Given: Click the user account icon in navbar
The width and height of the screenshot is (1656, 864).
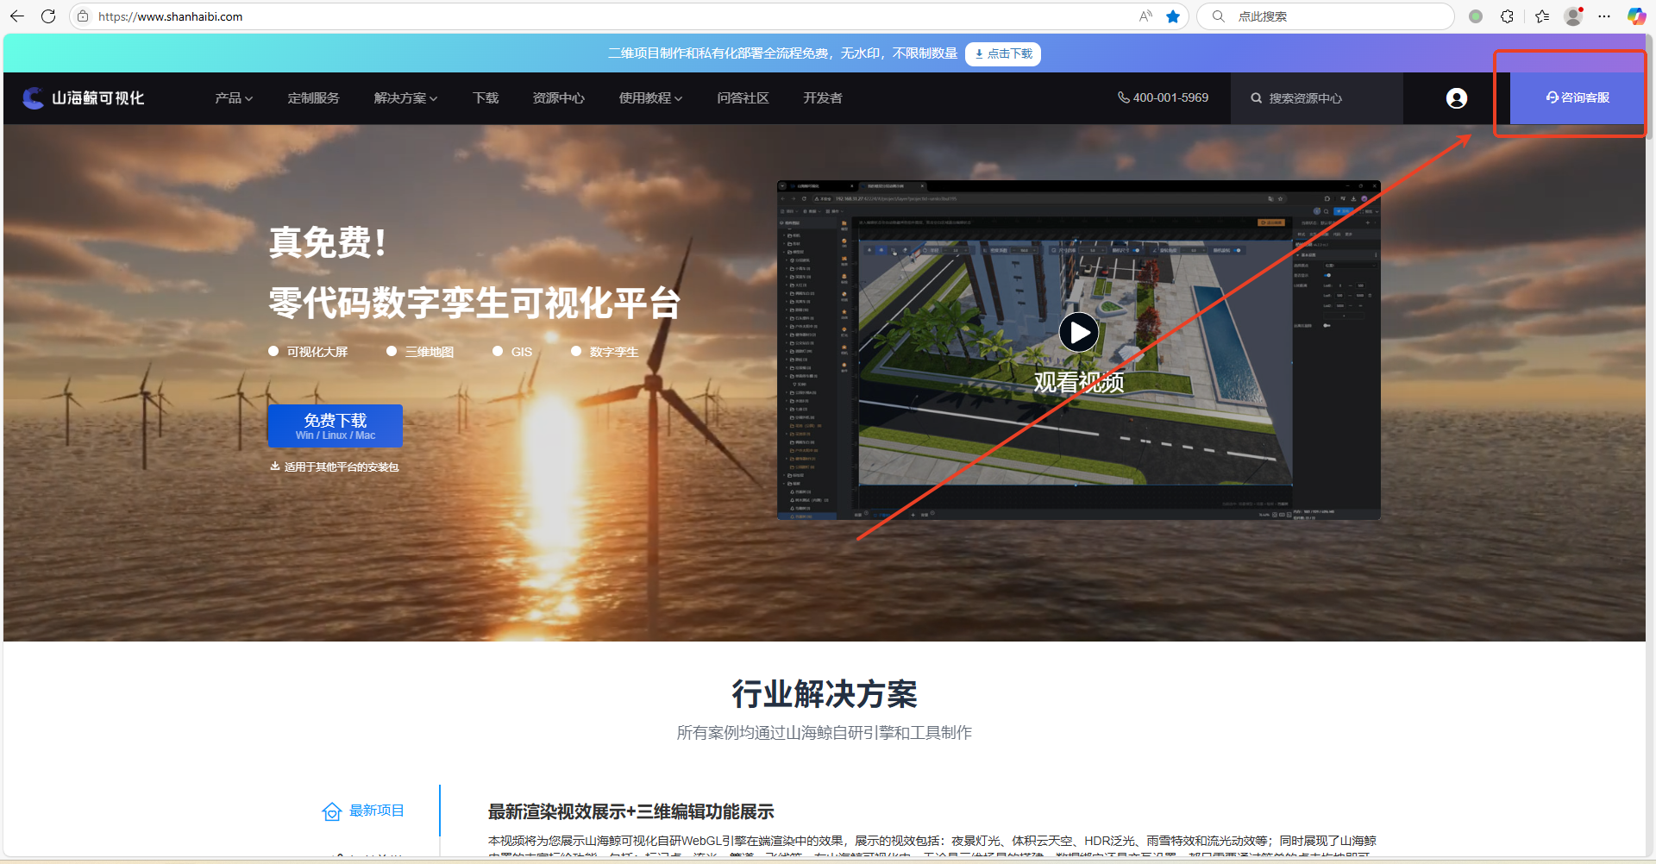Looking at the screenshot, I should [1457, 98].
